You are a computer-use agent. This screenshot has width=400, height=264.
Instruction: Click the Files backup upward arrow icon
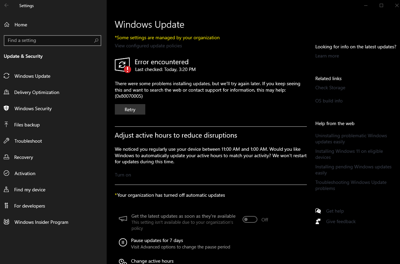click(x=7, y=124)
